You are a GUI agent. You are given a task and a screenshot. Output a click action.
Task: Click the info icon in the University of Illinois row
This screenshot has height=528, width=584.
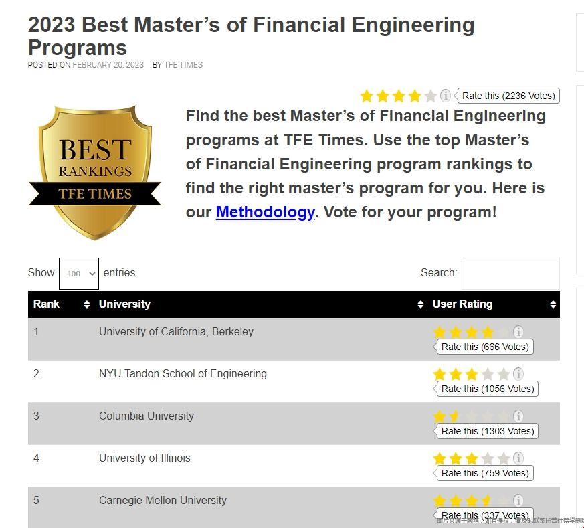pyautogui.click(x=518, y=458)
